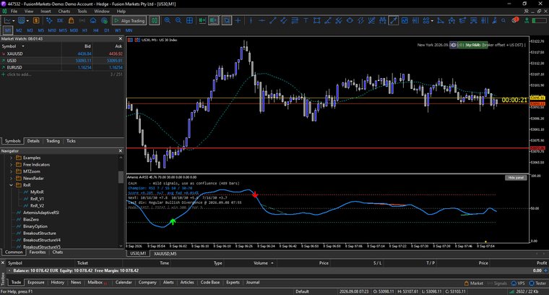549x295 pixels.
Task: Select the ArtemisAdaptiveRSI indicator
Action: [41, 213]
